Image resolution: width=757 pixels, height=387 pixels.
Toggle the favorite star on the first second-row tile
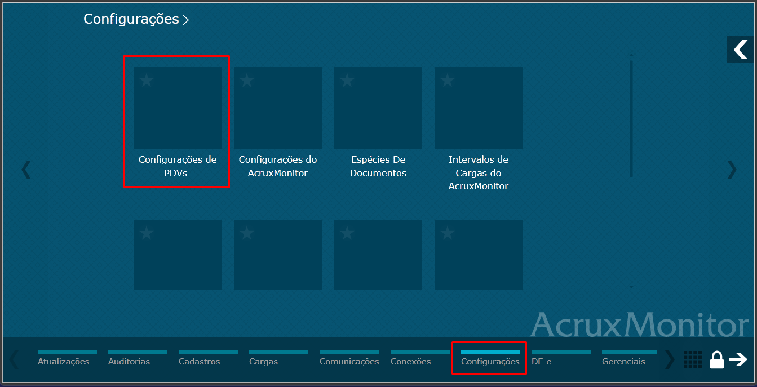(147, 233)
